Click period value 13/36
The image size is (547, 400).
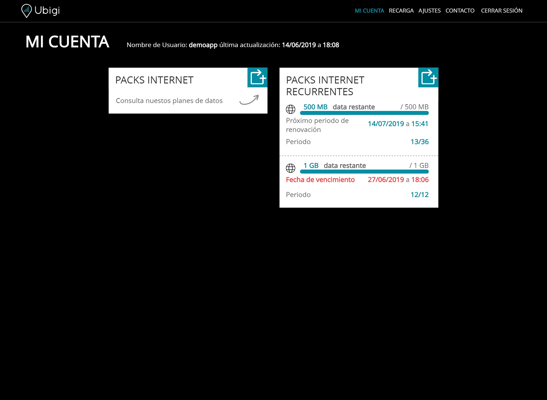[419, 142]
